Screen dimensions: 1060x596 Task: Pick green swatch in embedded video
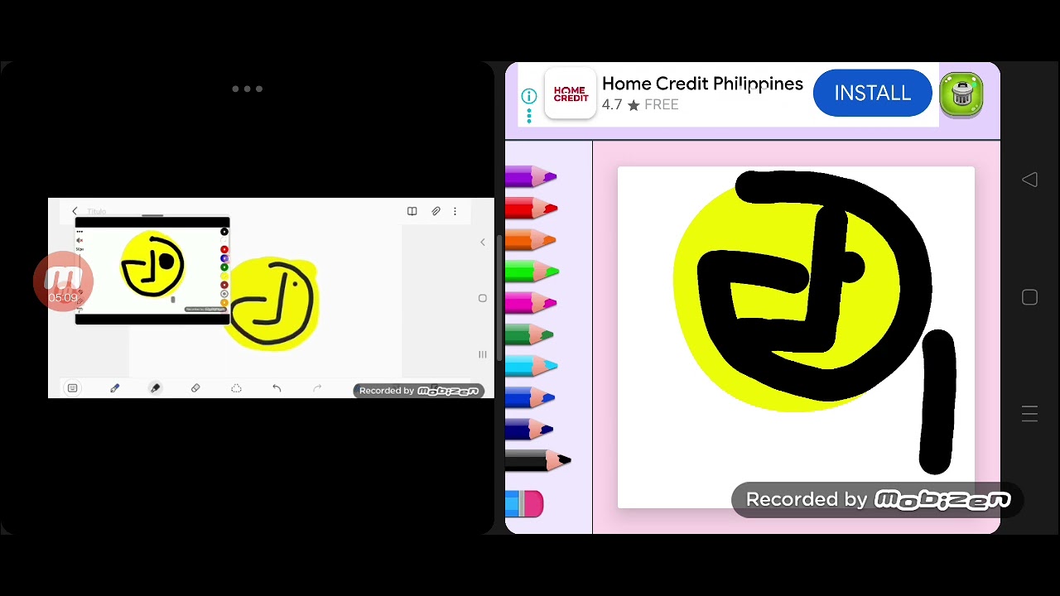pyautogui.click(x=224, y=267)
